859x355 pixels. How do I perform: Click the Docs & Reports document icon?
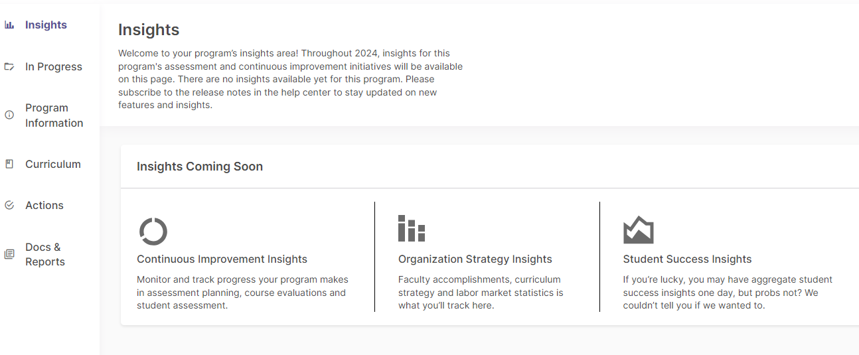(x=9, y=254)
